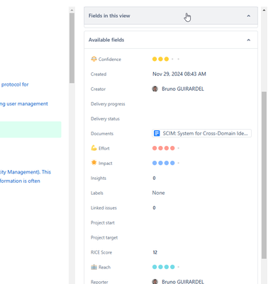Screen dimensions: 278x284
Task: Click the Documents field label
Action: point(102,134)
